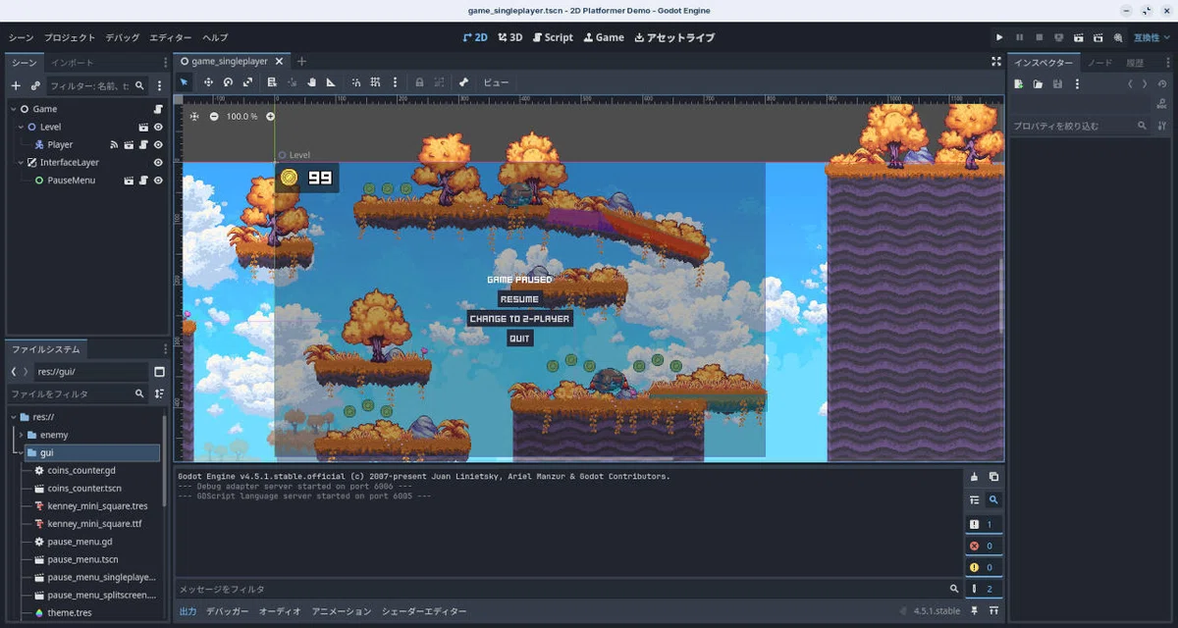This screenshot has width=1178, height=628.
Task: Zoom out with the minus button
Action: click(x=214, y=116)
